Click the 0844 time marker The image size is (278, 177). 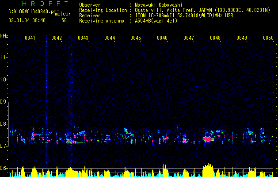pos(110,38)
